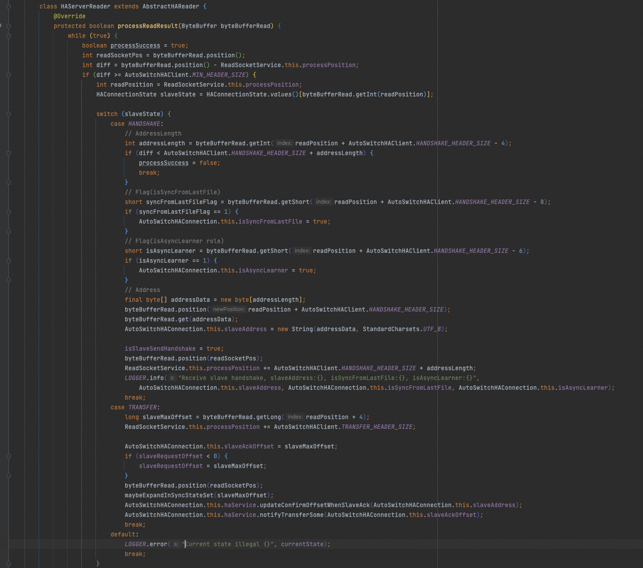Click StandardCharsets.UTF_8 constant
Image resolution: width=643 pixels, height=568 pixels.
pos(402,329)
